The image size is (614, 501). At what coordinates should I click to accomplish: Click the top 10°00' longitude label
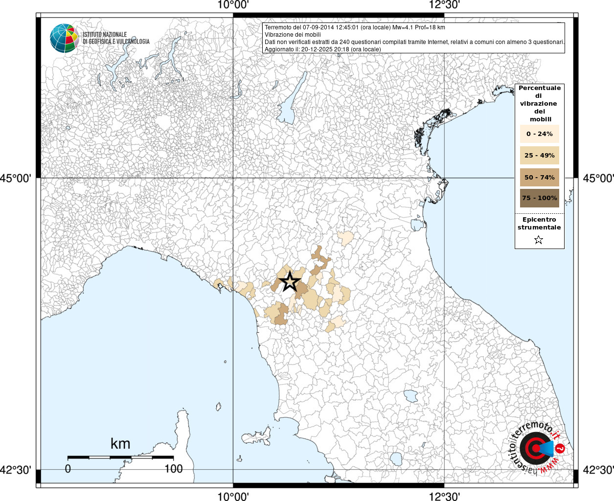233,5
